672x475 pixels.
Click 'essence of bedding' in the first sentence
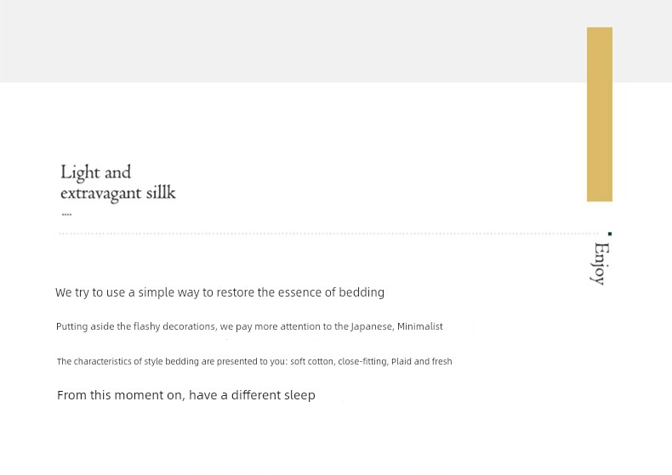pyautogui.click(x=331, y=292)
